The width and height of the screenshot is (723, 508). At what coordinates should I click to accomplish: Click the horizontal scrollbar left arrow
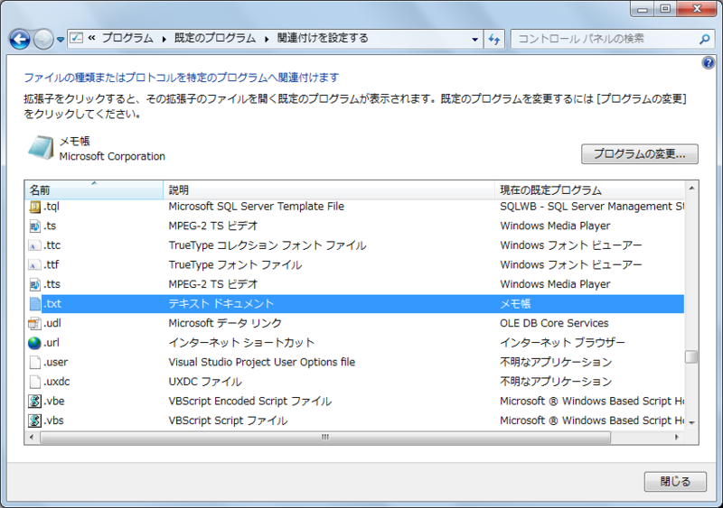click(32, 437)
